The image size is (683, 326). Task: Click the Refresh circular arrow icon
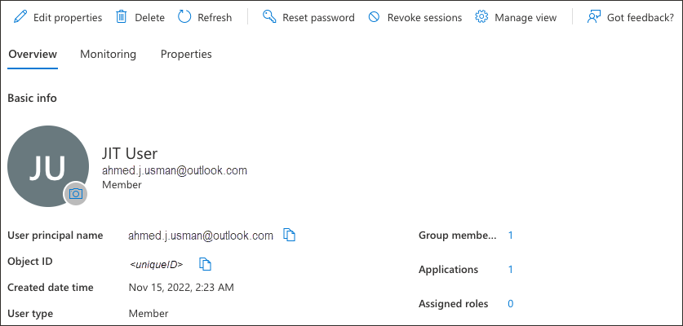[184, 17]
